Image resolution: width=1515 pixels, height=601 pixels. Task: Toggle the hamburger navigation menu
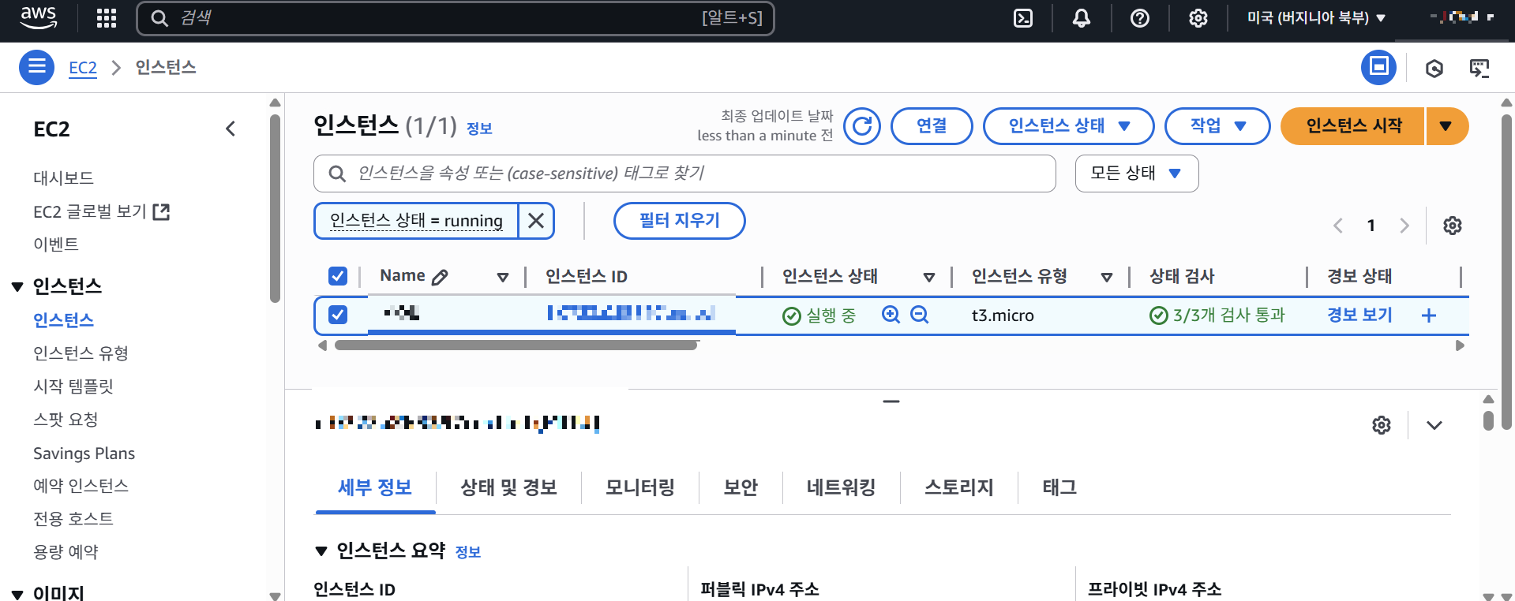(36, 67)
